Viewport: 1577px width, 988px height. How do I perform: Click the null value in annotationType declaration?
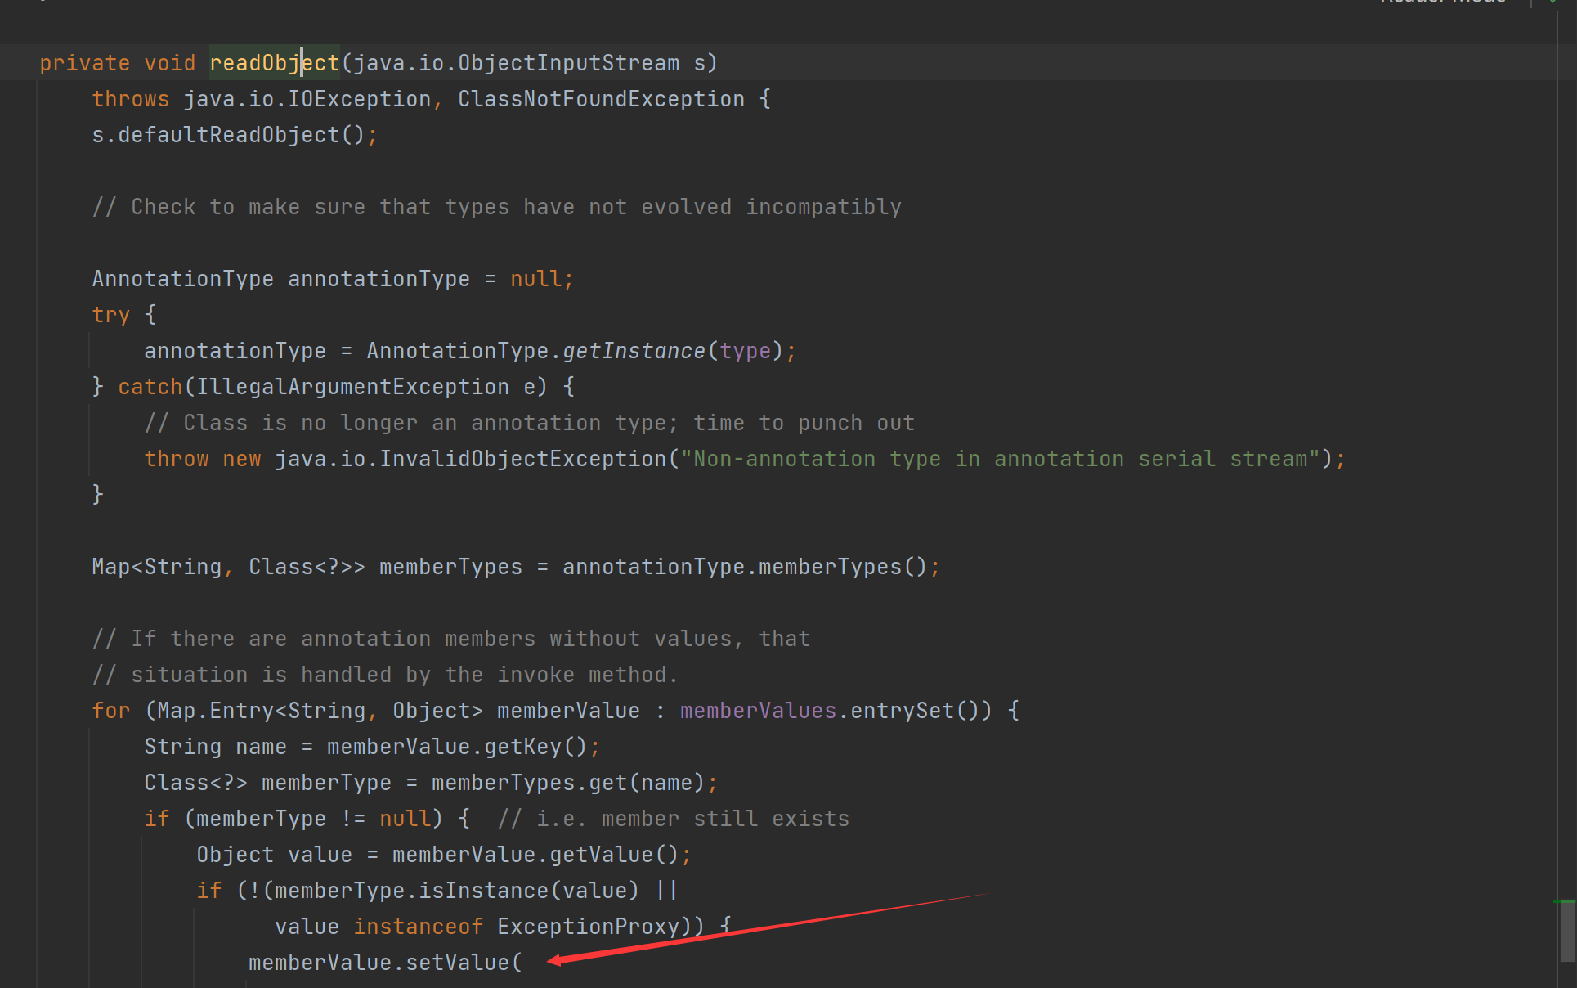click(536, 279)
